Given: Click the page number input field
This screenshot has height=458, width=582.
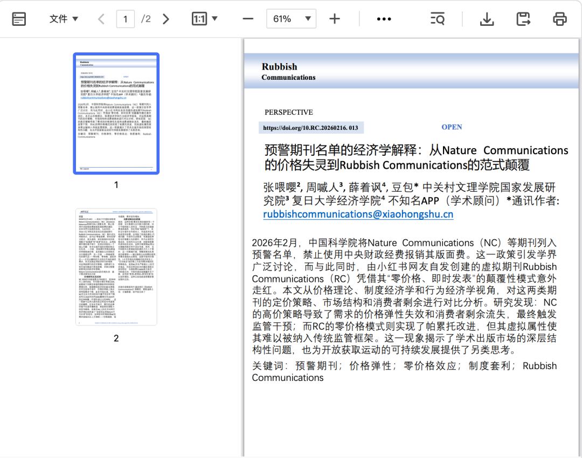Looking at the screenshot, I should [x=126, y=19].
